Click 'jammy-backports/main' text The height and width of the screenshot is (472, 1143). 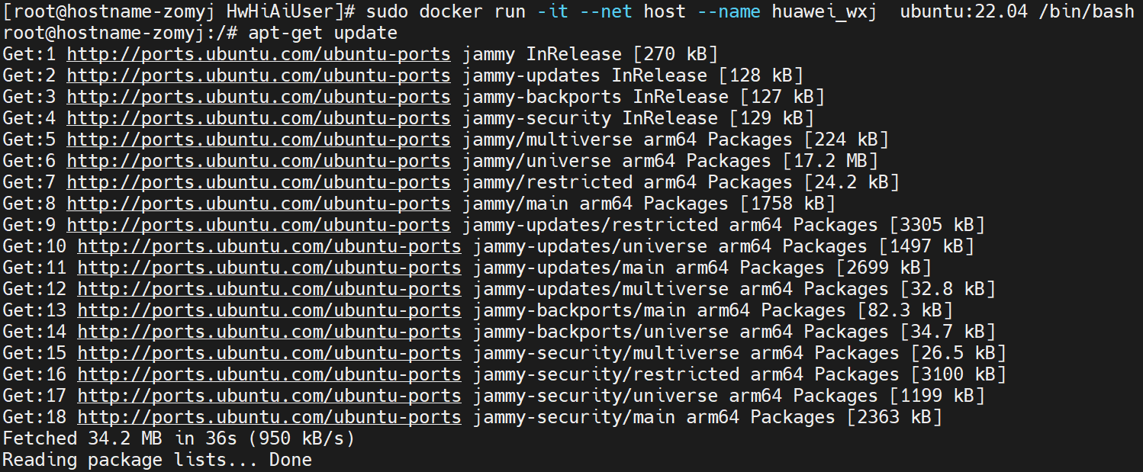pyautogui.click(x=579, y=310)
